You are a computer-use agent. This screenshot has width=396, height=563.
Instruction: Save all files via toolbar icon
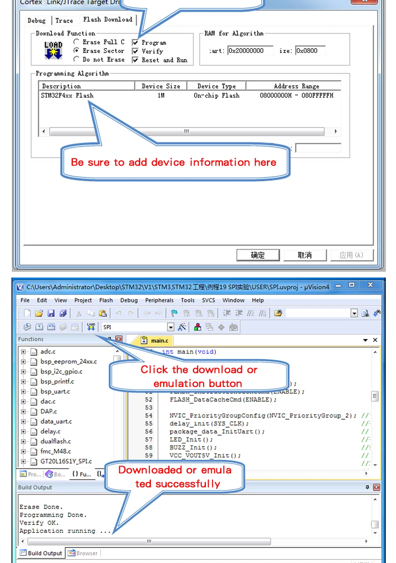pos(63,313)
